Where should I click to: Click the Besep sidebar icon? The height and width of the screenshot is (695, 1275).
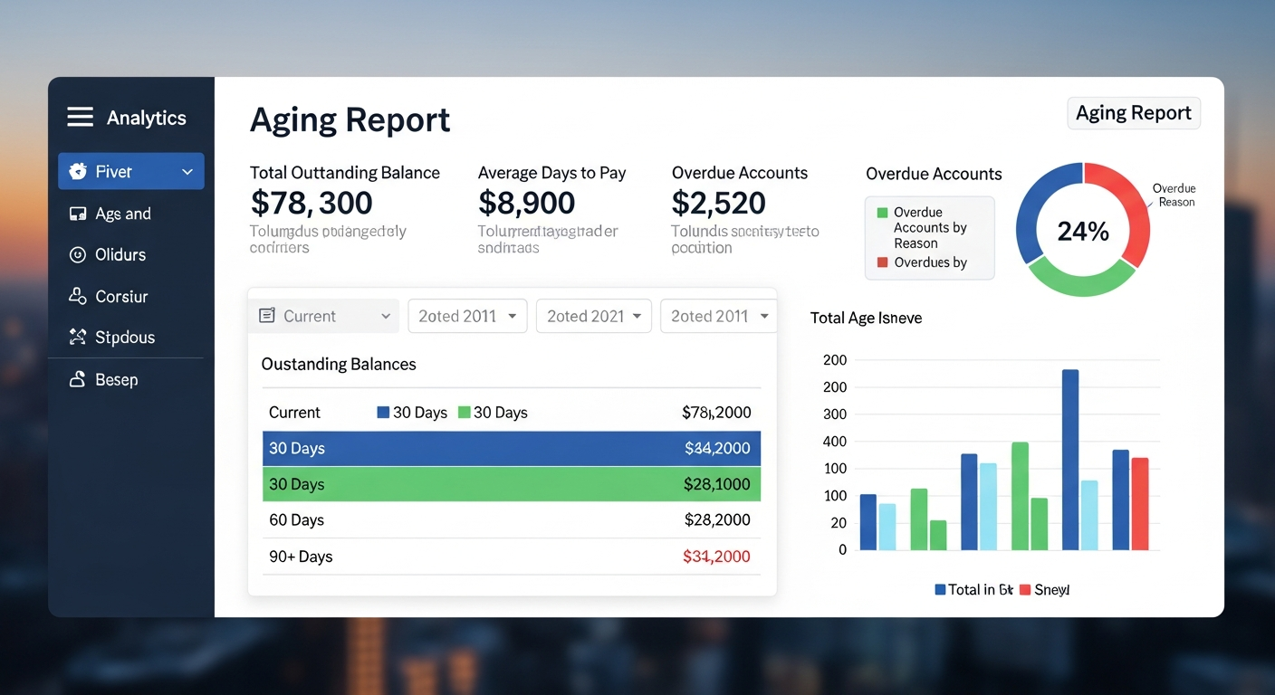78,380
